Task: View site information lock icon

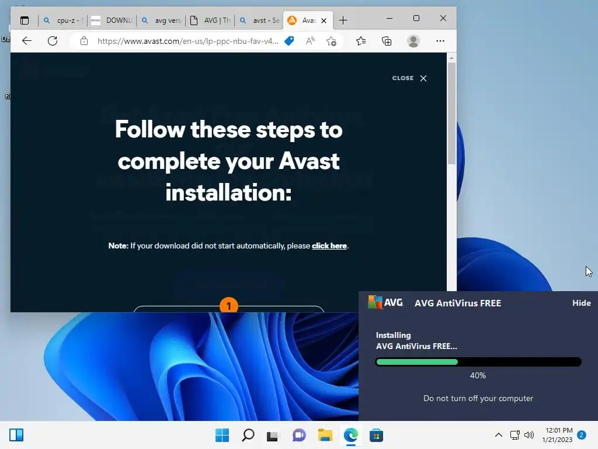Action: tap(84, 41)
